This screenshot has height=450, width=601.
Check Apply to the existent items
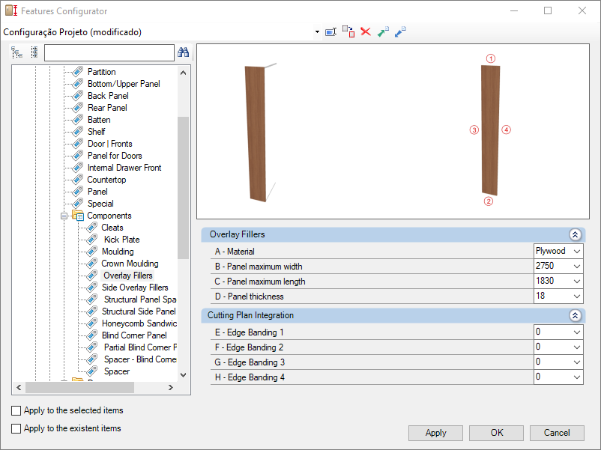click(x=16, y=428)
